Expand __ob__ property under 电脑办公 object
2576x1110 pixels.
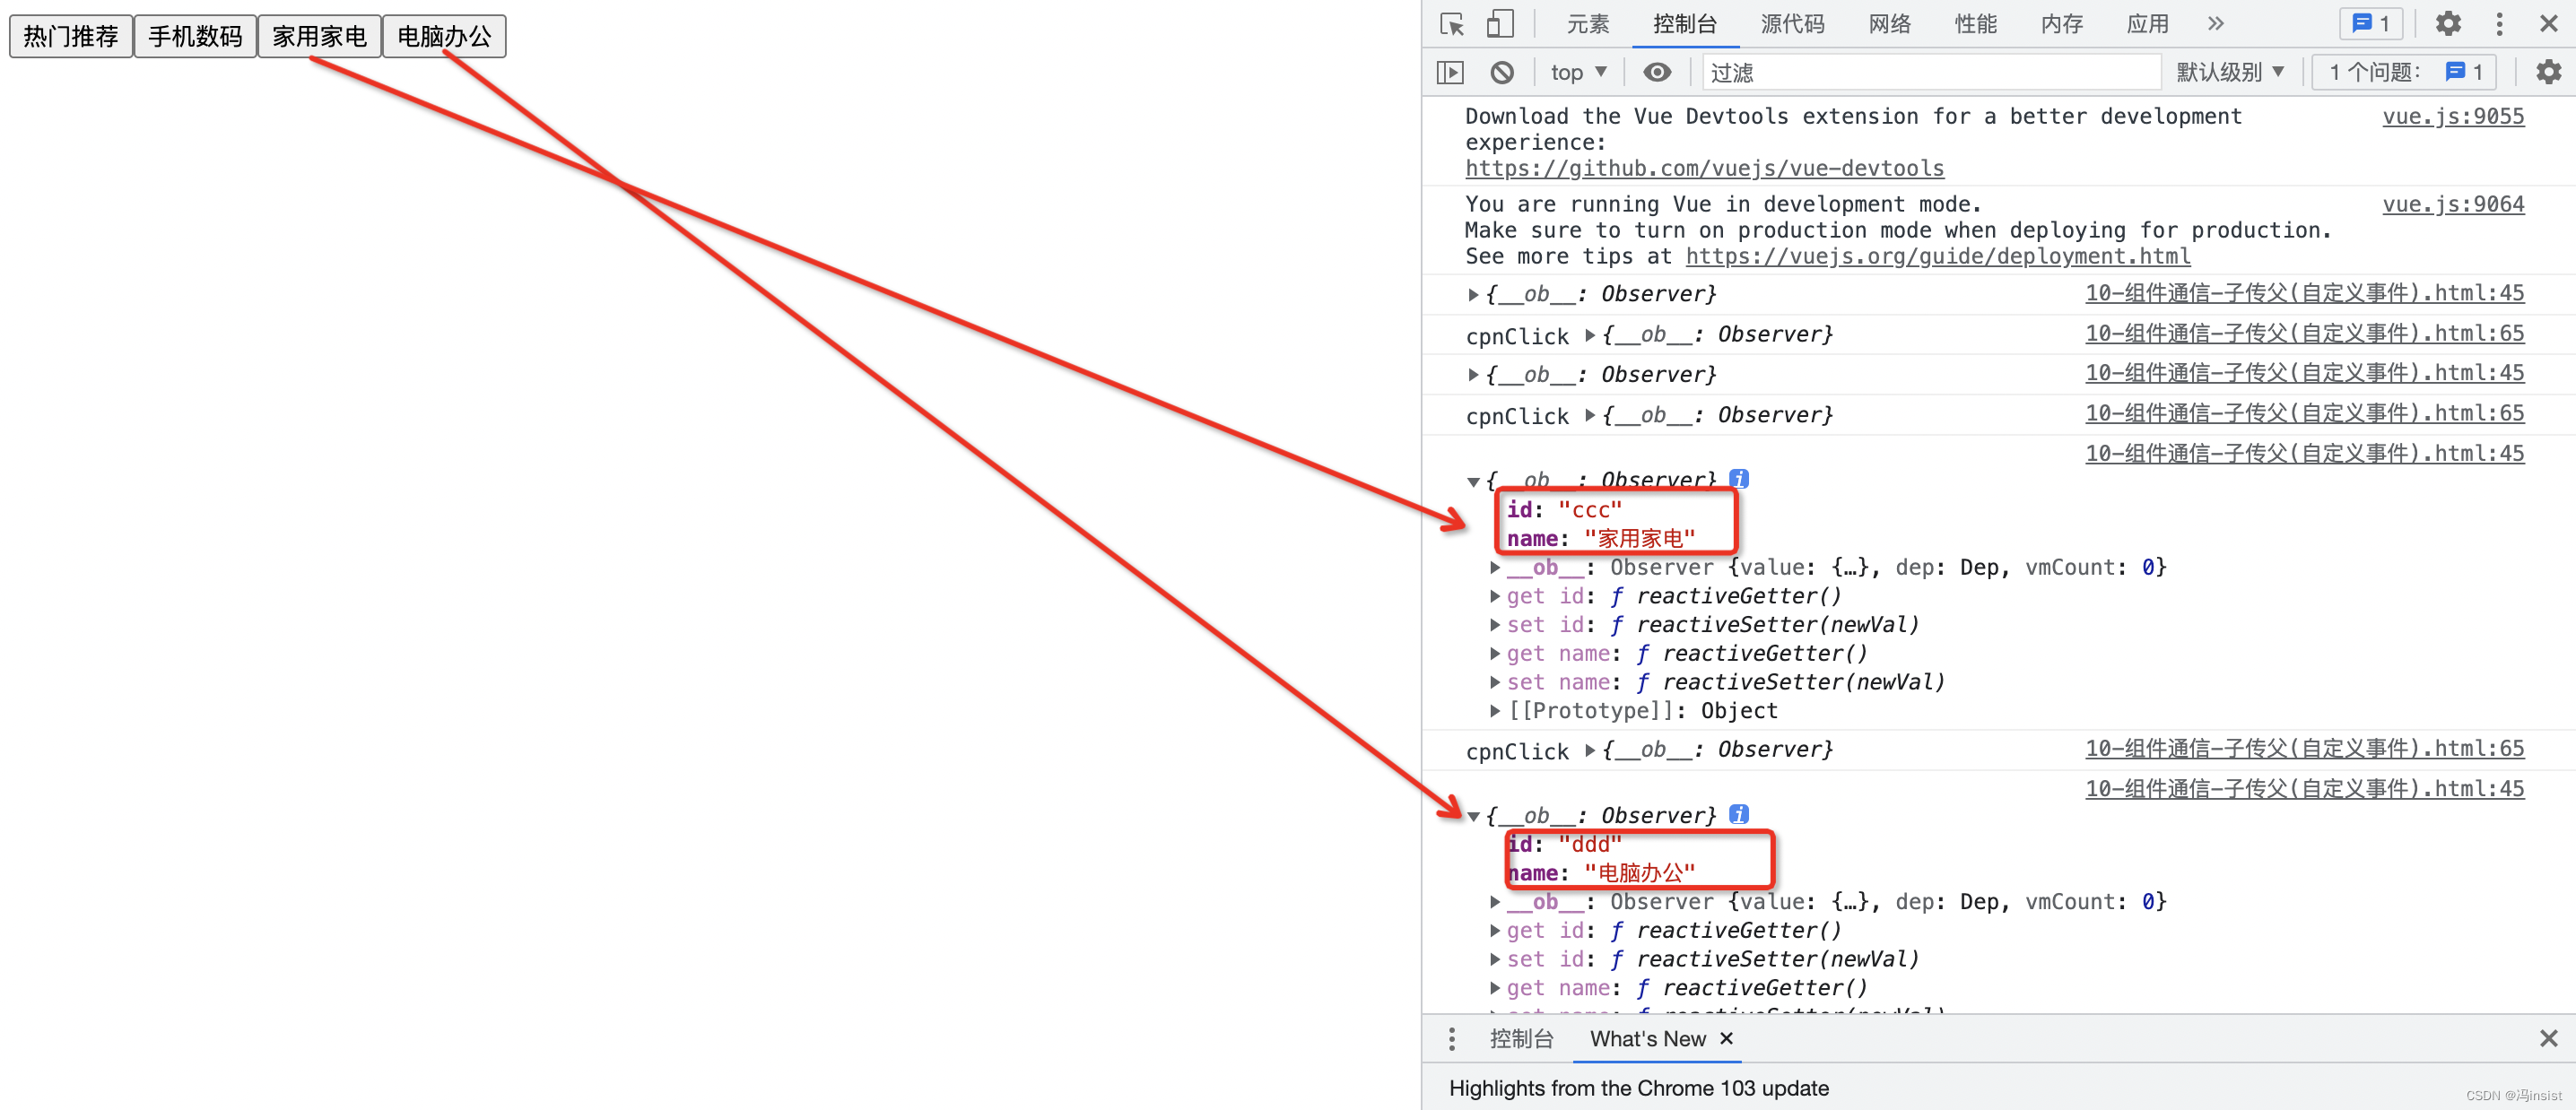[1495, 902]
